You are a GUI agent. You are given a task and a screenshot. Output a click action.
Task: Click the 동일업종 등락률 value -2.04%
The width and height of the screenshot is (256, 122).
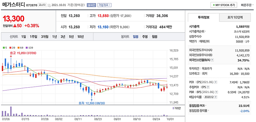tap(245, 111)
